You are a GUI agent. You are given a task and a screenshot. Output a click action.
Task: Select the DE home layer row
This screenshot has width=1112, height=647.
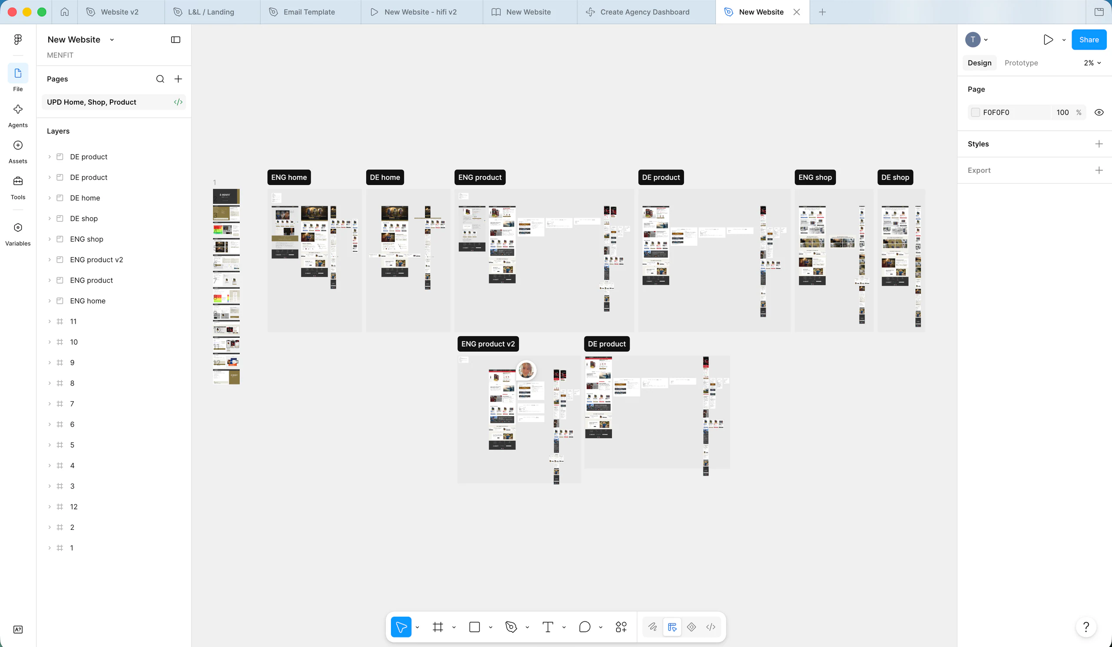click(x=113, y=198)
